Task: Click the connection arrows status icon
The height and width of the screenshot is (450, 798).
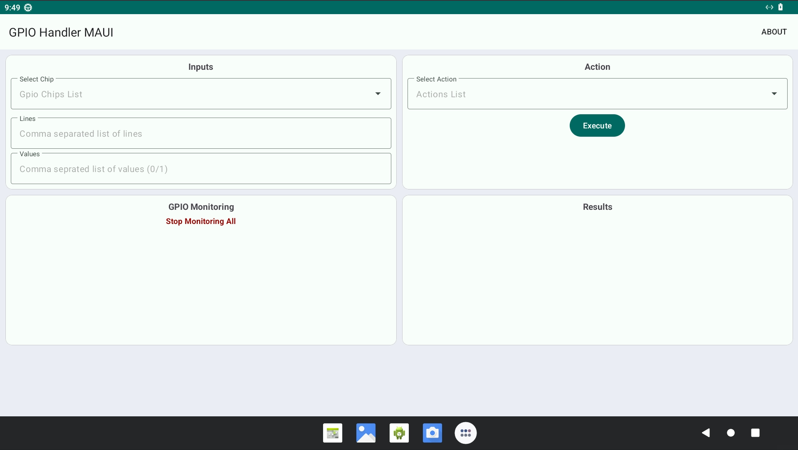Action: pos(769,7)
